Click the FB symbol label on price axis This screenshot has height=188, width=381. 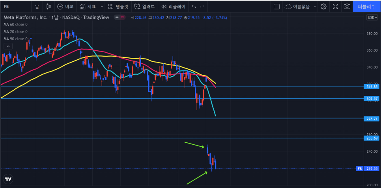[360, 169]
